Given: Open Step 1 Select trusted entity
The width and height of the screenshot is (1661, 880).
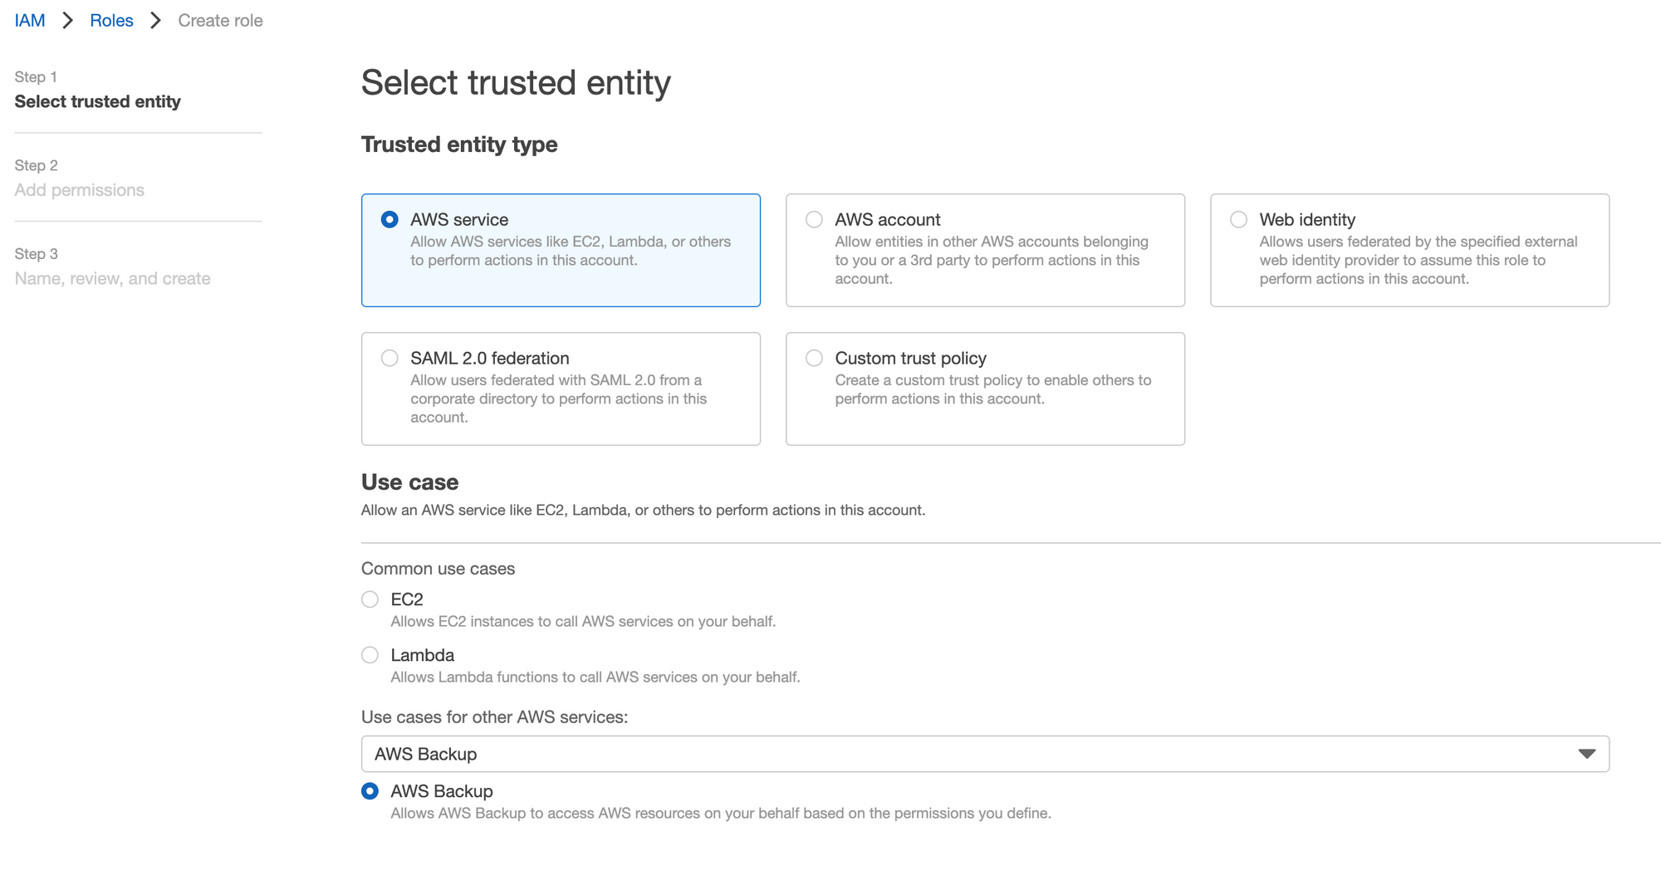Looking at the screenshot, I should coord(97,101).
